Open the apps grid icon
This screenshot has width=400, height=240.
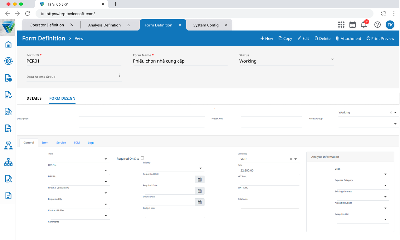341,25
